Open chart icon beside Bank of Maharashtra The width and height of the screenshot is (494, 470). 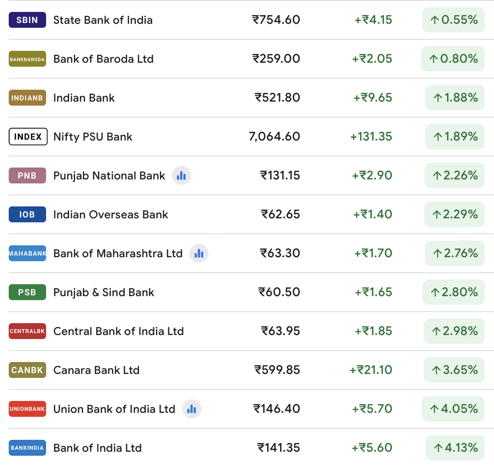(x=199, y=254)
